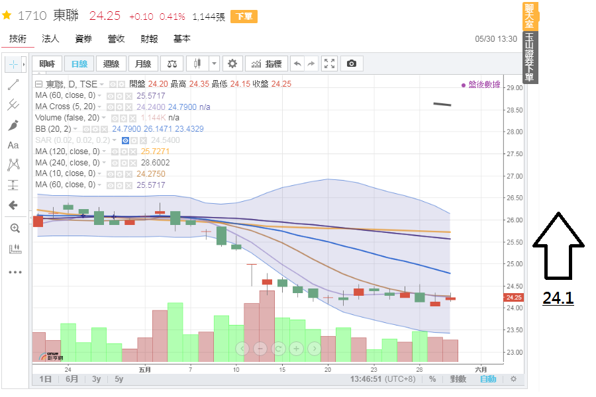The image size is (596, 397).
Task: Switch to the 營收 tab
Action: (x=117, y=39)
